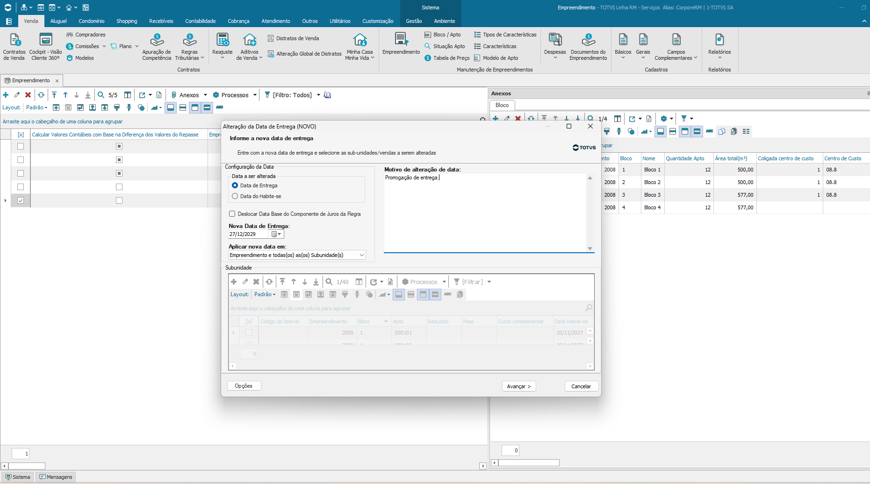Click the Despesas ribbon icon
Viewport: 870px width, 484px height.
point(555,46)
